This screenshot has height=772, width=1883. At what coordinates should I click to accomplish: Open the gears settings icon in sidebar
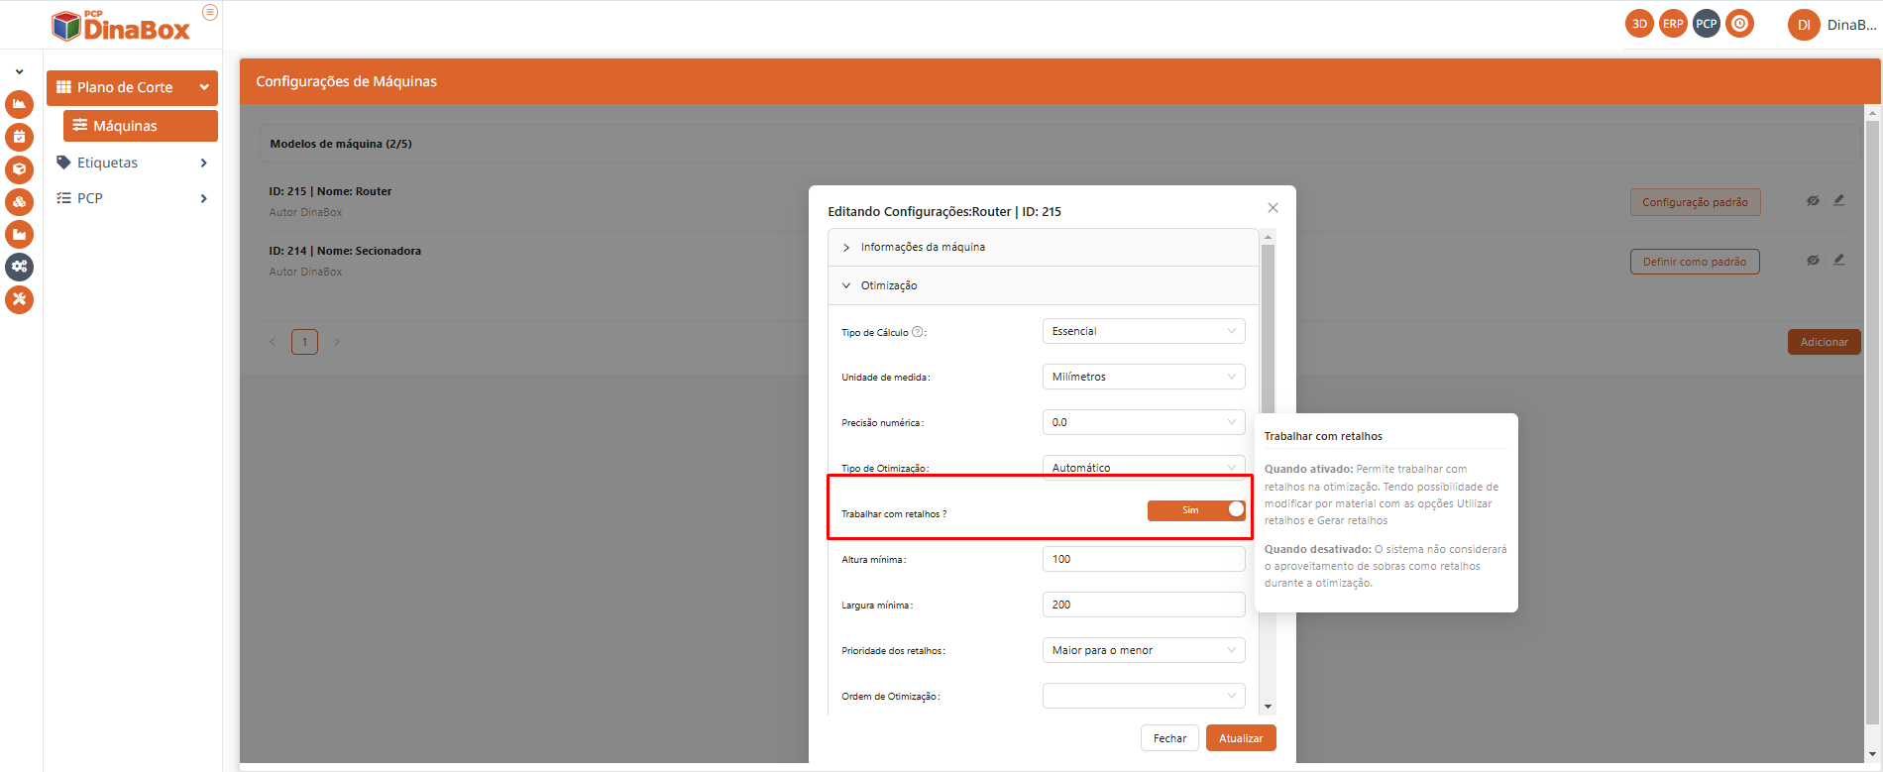19,267
